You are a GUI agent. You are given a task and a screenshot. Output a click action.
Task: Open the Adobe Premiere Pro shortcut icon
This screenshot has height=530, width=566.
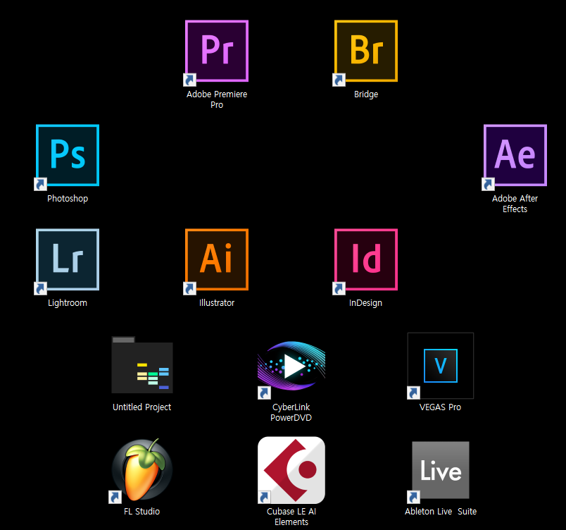[217, 51]
